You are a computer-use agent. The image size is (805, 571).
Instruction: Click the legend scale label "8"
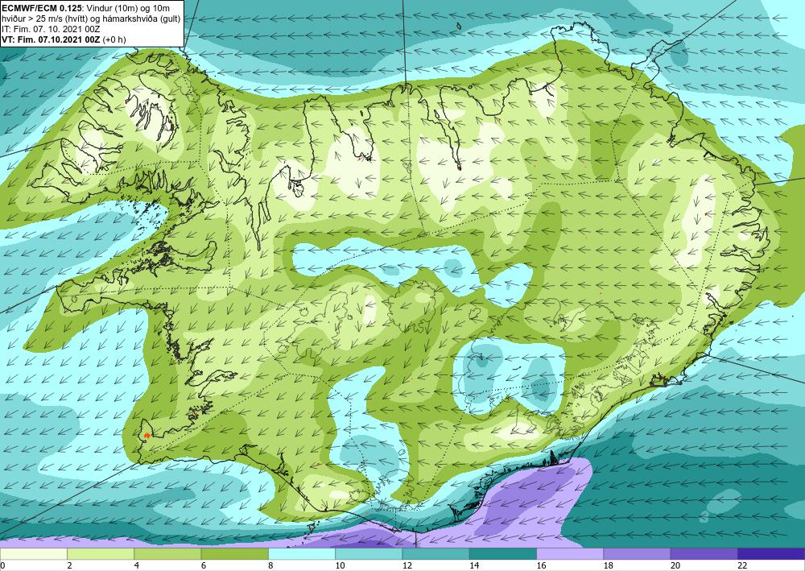(270, 566)
